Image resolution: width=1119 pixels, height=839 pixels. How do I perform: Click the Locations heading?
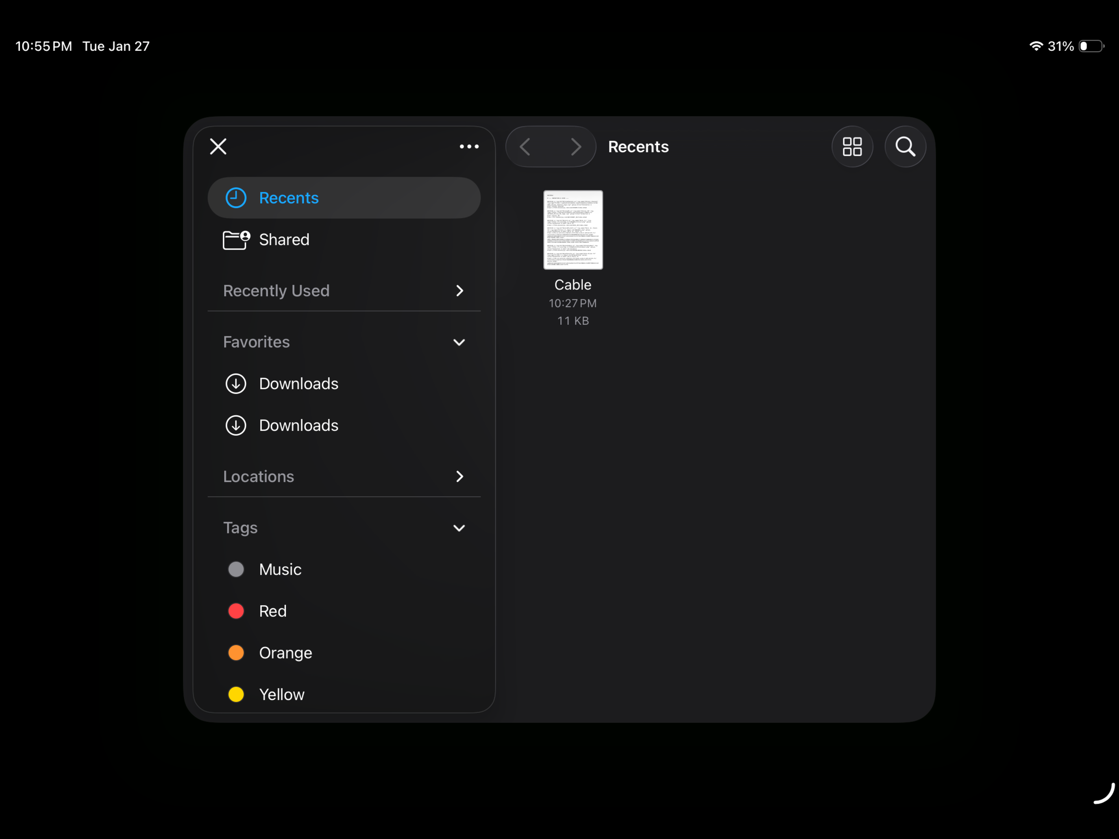pyautogui.click(x=259, y=476)
